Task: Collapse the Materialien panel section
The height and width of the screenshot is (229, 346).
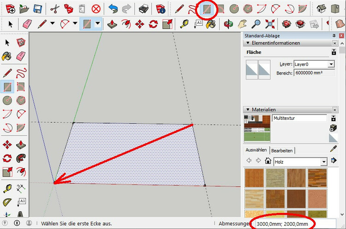Action: (x=247, y=109)
